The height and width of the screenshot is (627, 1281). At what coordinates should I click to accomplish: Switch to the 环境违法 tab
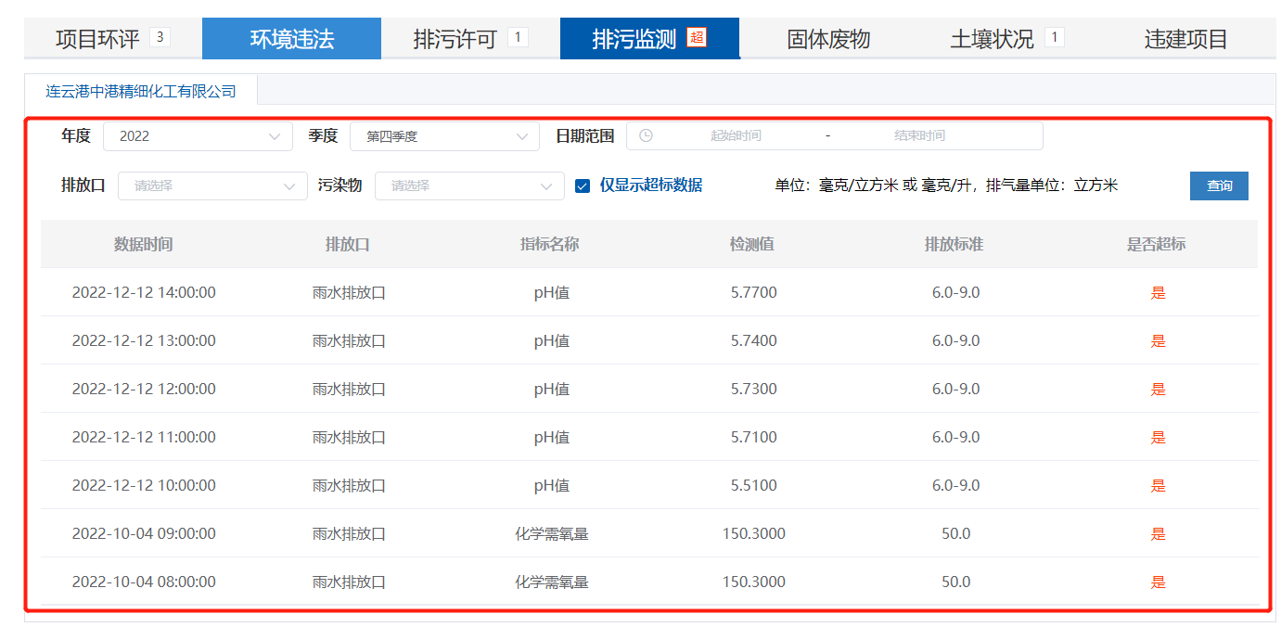[x=291, y=39]
